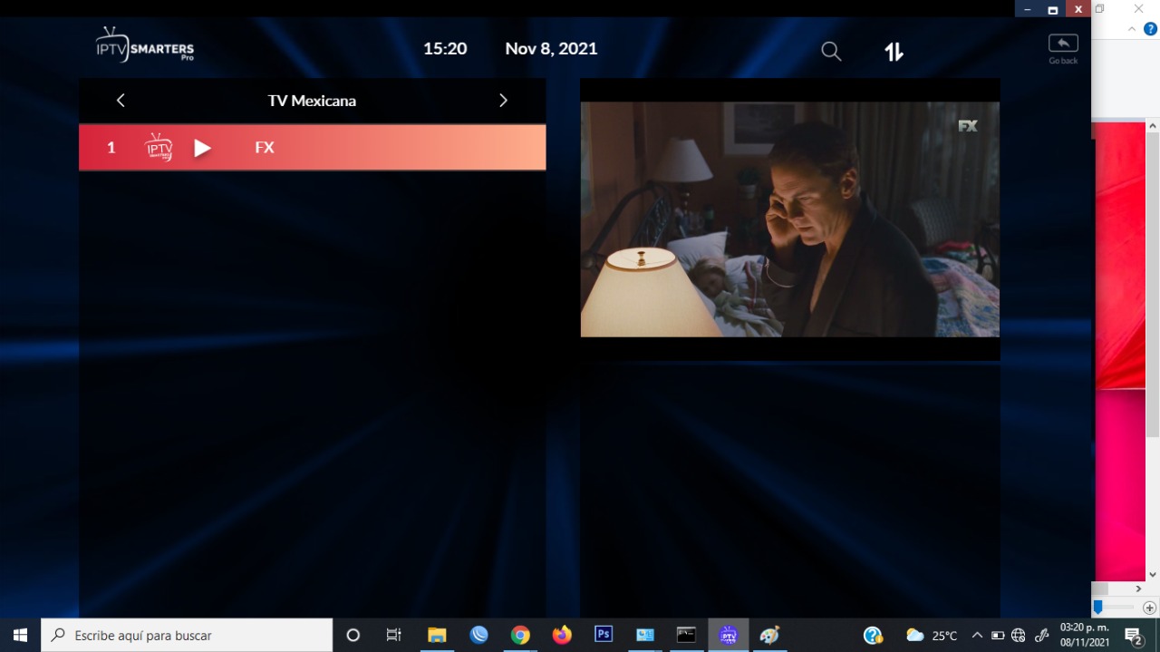The image size is (1160, 652).
Task: Open the weather widget showing 25°C
Action: 932,635
